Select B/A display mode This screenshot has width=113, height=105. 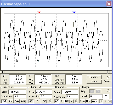[17, 101]
